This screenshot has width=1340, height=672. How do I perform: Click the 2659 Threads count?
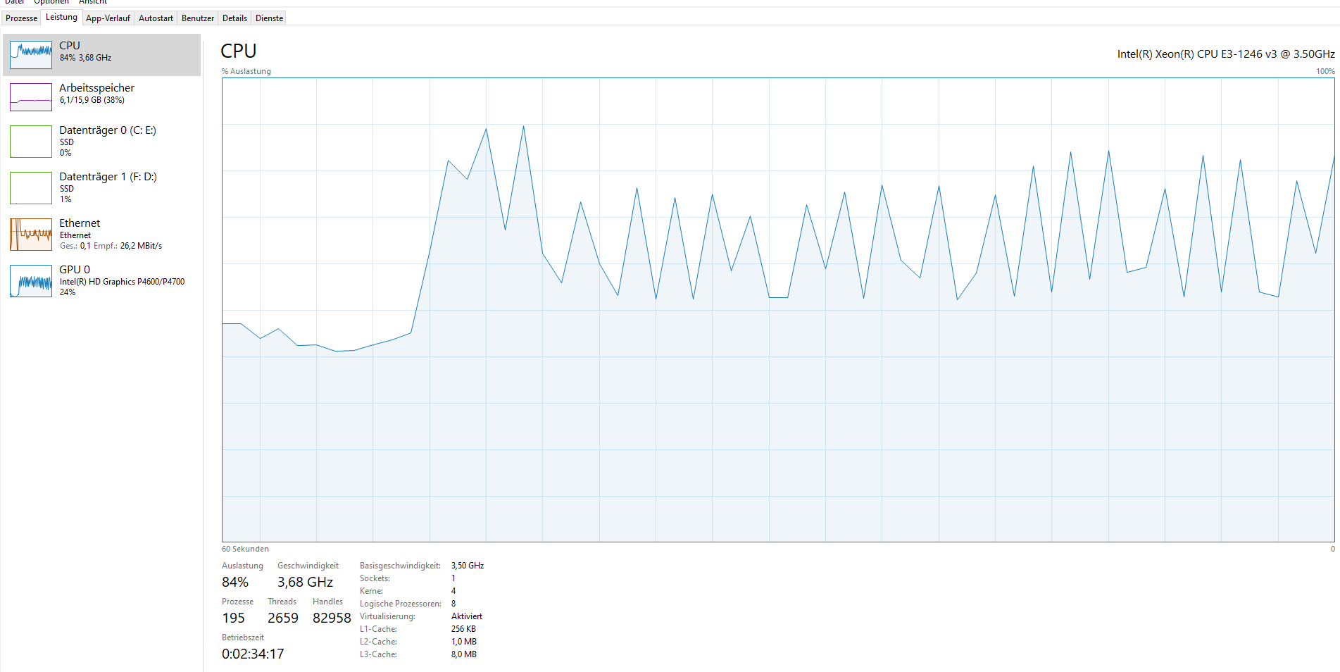coord(283,618)
